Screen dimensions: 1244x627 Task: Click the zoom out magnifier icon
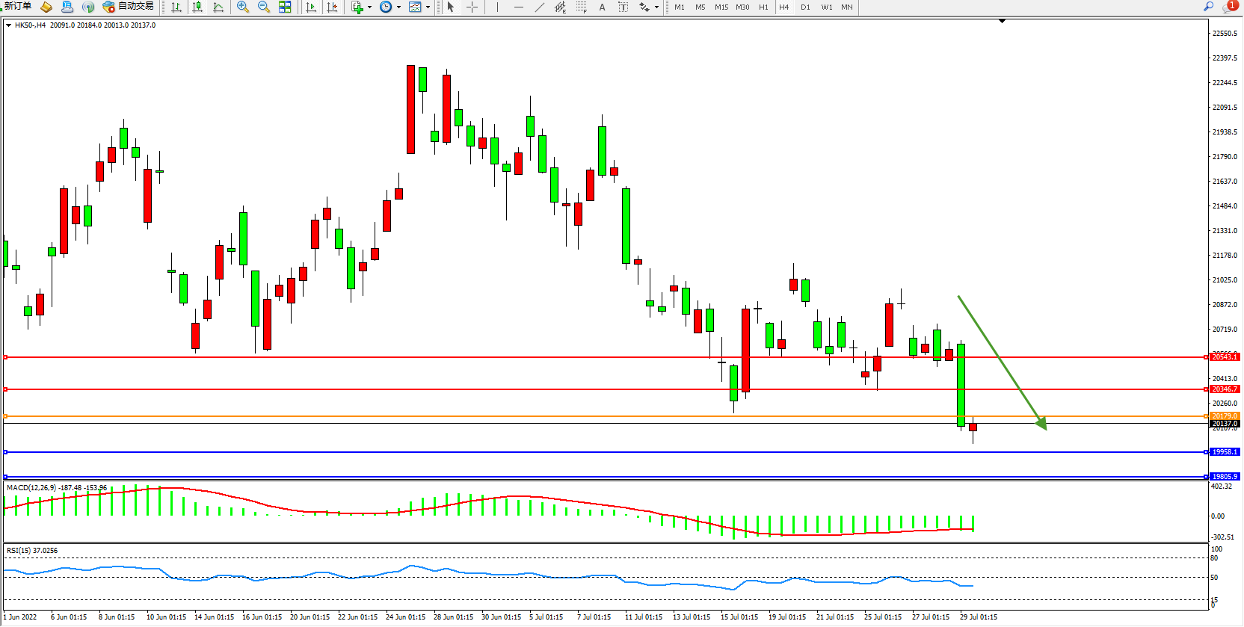pyautogui.click(x=264, y=7)
